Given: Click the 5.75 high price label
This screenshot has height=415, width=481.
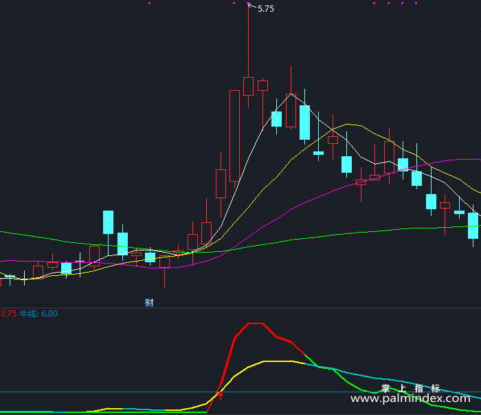Looking at the screenshot, I should pyautogui.click(x=266, y=9).
